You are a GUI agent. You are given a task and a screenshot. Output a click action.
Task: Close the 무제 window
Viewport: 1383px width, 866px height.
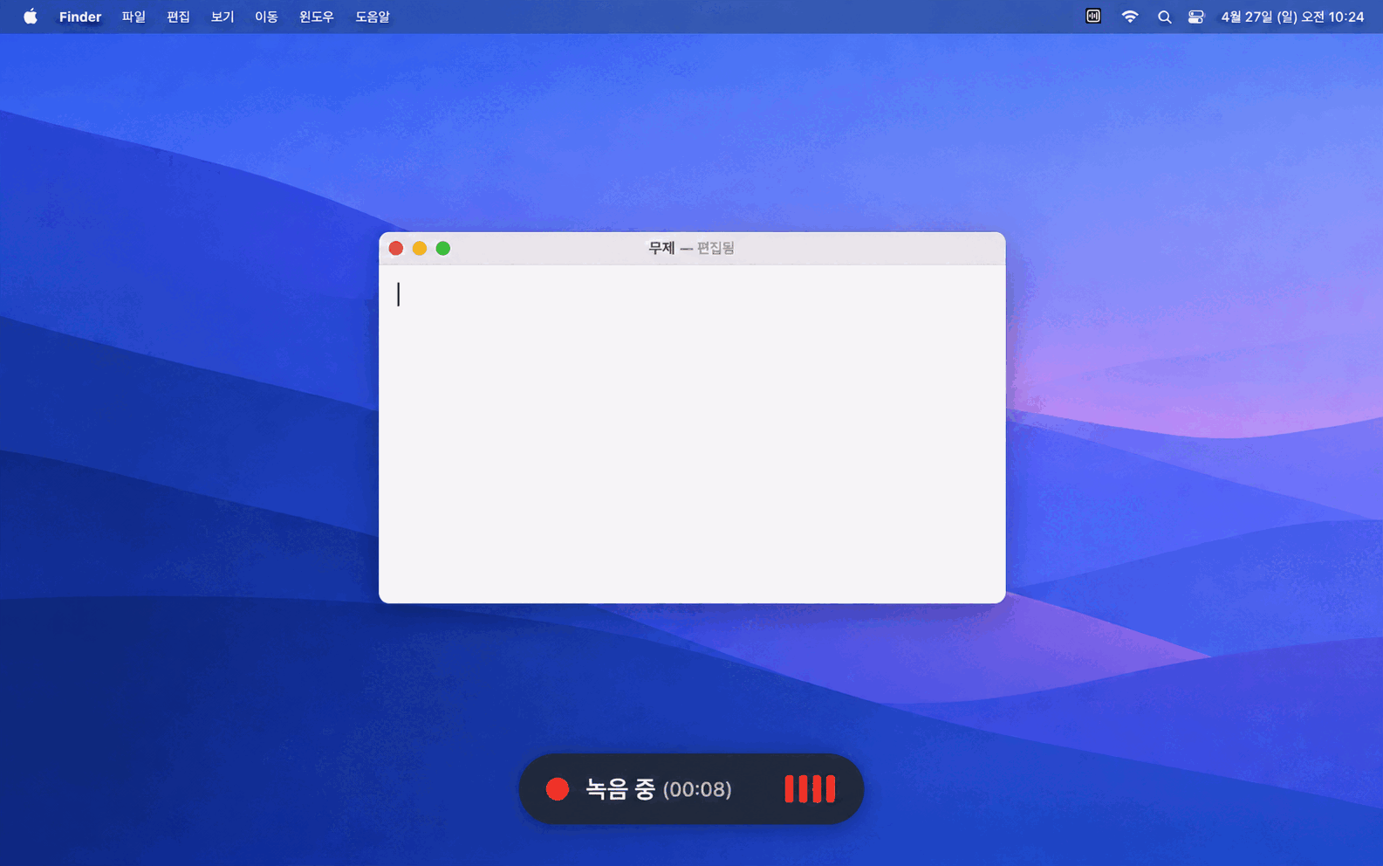[x=396, y=249]
